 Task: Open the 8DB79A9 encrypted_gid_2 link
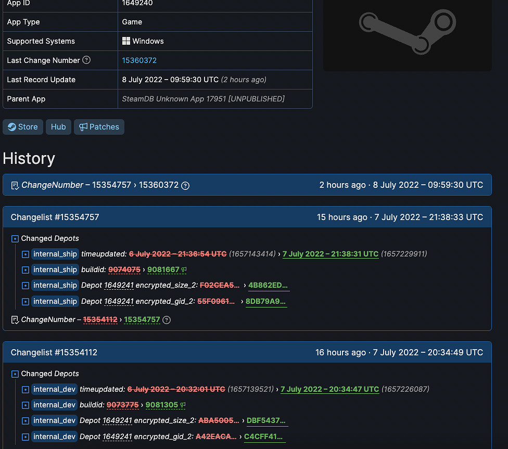tap(266, 301)
